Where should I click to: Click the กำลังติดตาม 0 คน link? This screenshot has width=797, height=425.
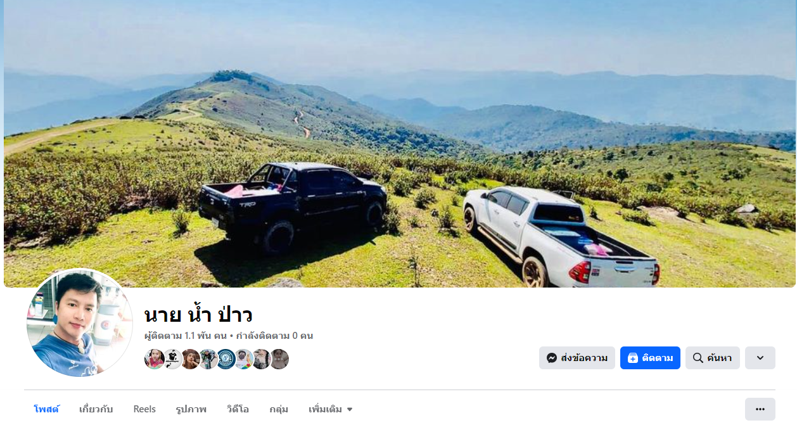[274, 336]
